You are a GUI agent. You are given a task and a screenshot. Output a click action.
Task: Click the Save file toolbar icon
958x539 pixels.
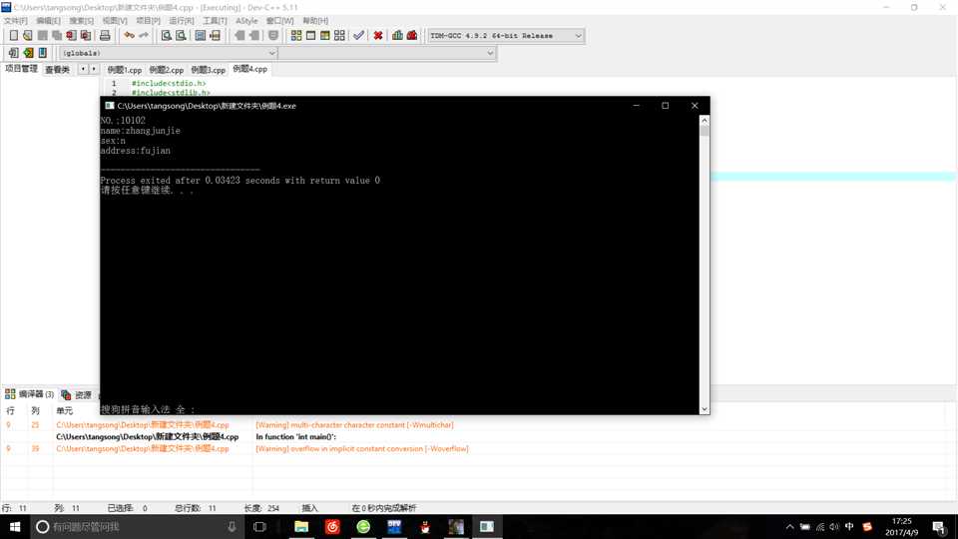click(x=42, y=36)
